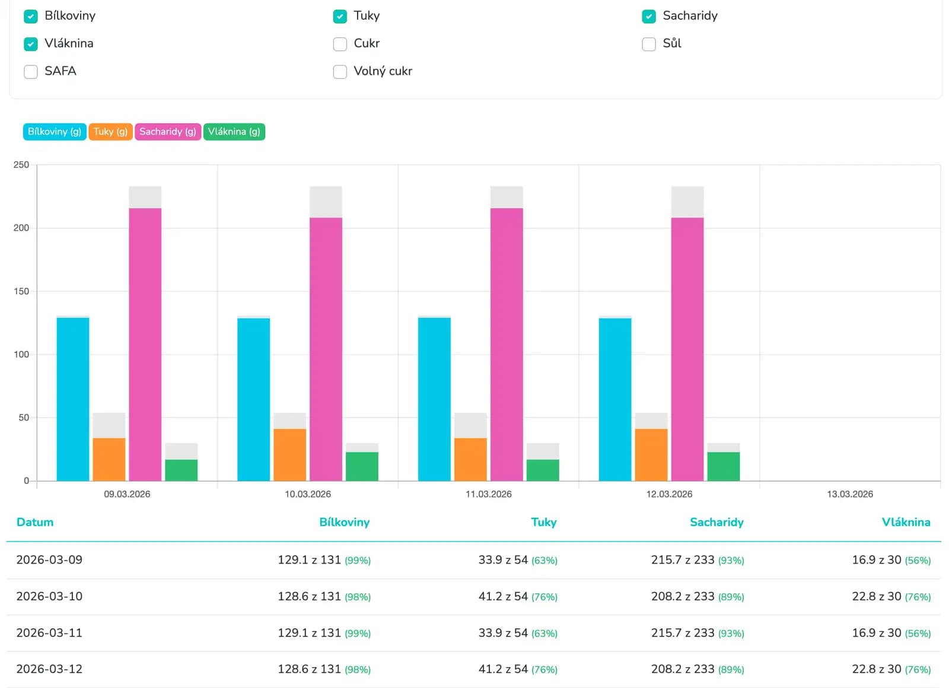949x688 pixels.
Task: Click the Tuky table column header
Action: click(543, 523)
